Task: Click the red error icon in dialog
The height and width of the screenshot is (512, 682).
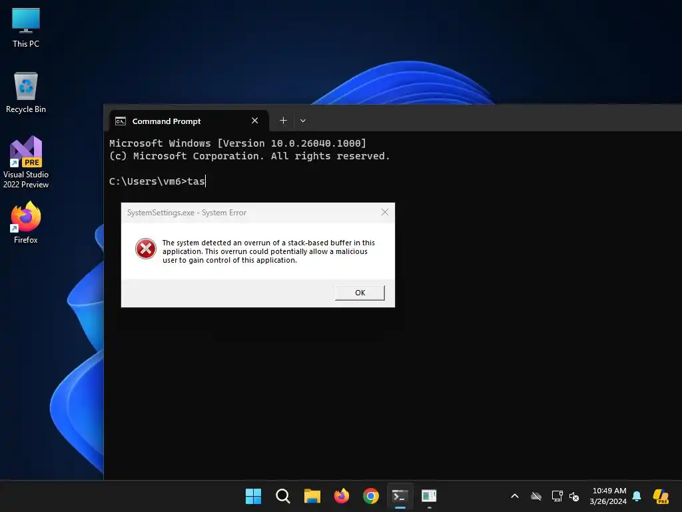Action: 146,249
